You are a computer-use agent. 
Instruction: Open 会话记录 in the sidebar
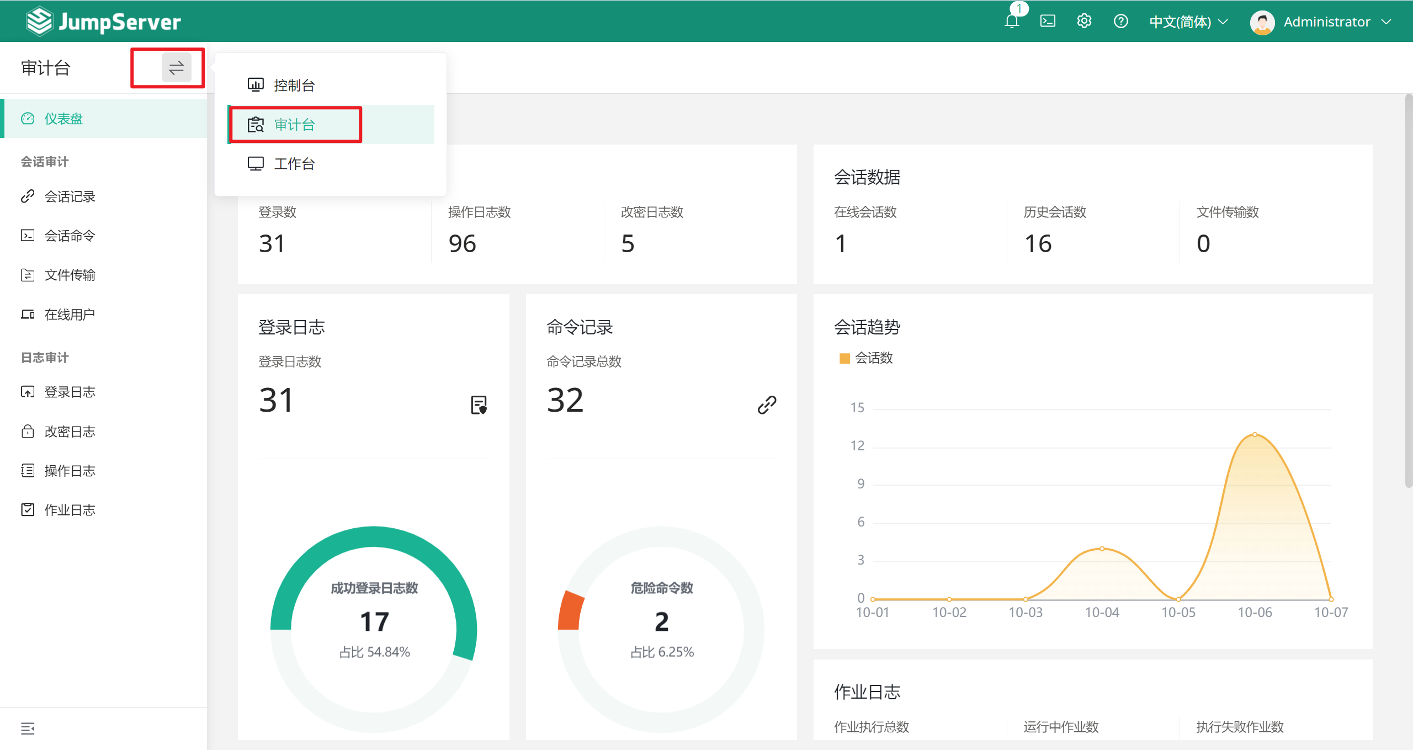(103, 196)
